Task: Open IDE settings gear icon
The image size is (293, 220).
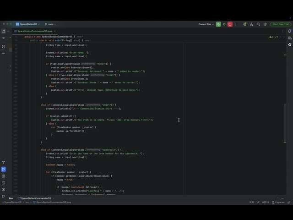Action: point(265,24)
